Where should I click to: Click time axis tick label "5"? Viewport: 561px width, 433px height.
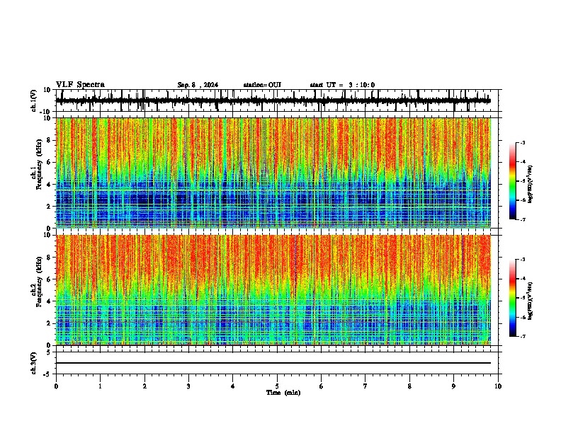[x=277, y=386]
